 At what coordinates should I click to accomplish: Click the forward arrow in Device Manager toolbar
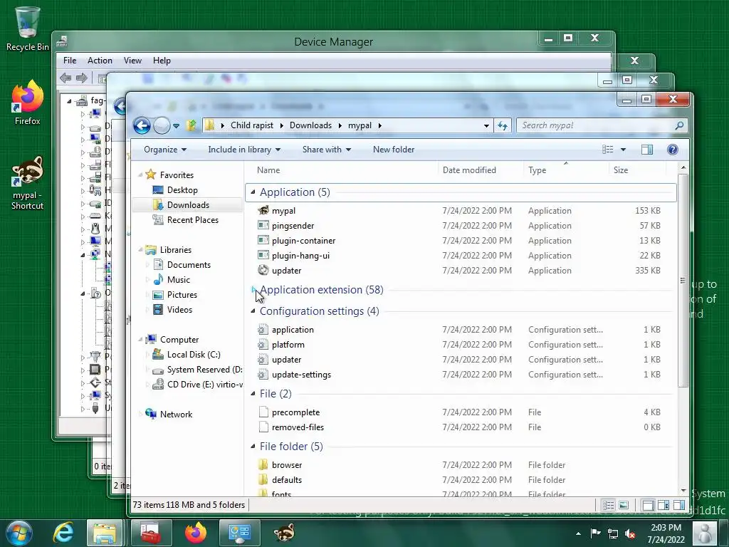pos(81,78)
